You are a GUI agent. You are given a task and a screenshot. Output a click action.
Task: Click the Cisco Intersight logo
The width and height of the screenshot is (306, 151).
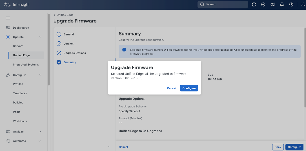pyautogui.click(x=17, y=4)
